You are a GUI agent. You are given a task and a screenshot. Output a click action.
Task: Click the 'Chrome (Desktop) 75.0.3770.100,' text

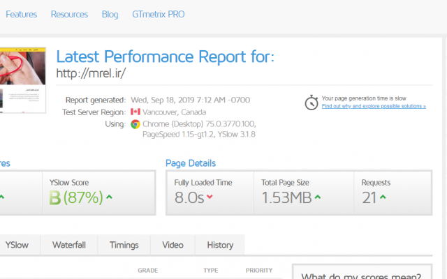click(199, 124)
